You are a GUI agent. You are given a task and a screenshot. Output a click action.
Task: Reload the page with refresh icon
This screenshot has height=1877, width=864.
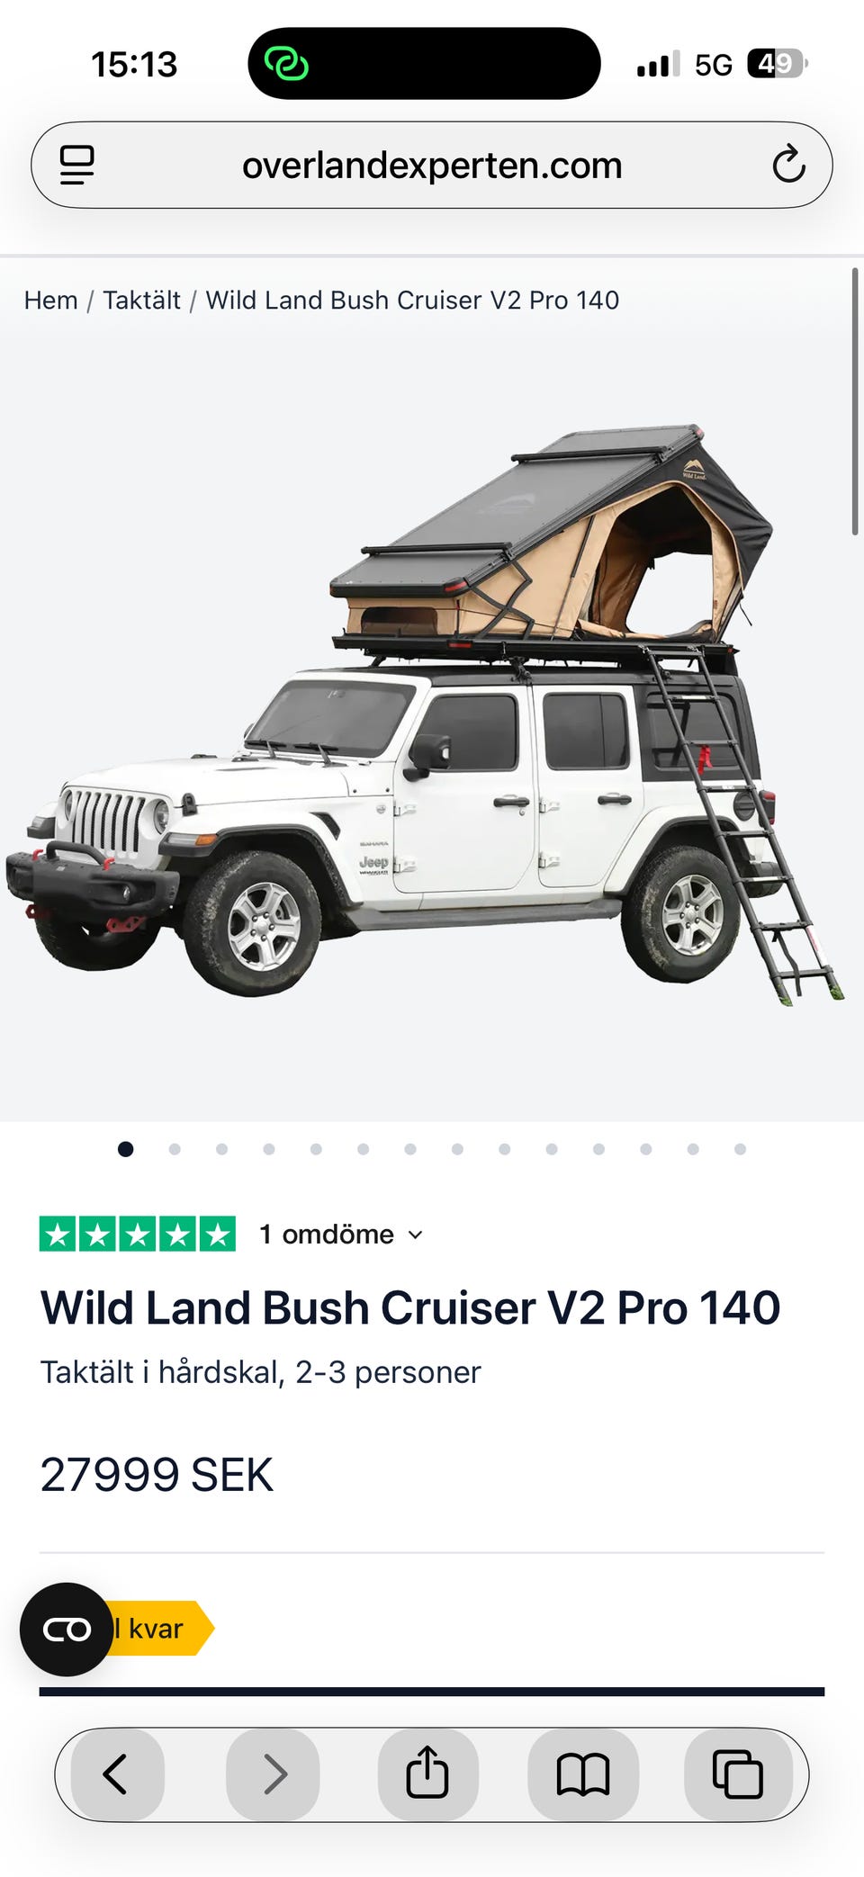pos(788,165)
